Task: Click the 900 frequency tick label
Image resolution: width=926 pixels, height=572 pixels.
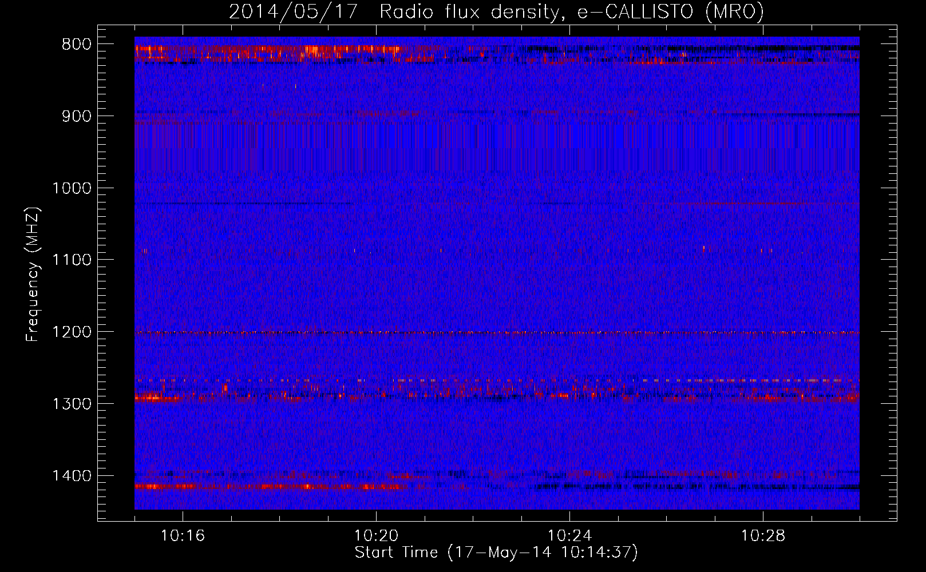Action: click(x=76, y=116)
